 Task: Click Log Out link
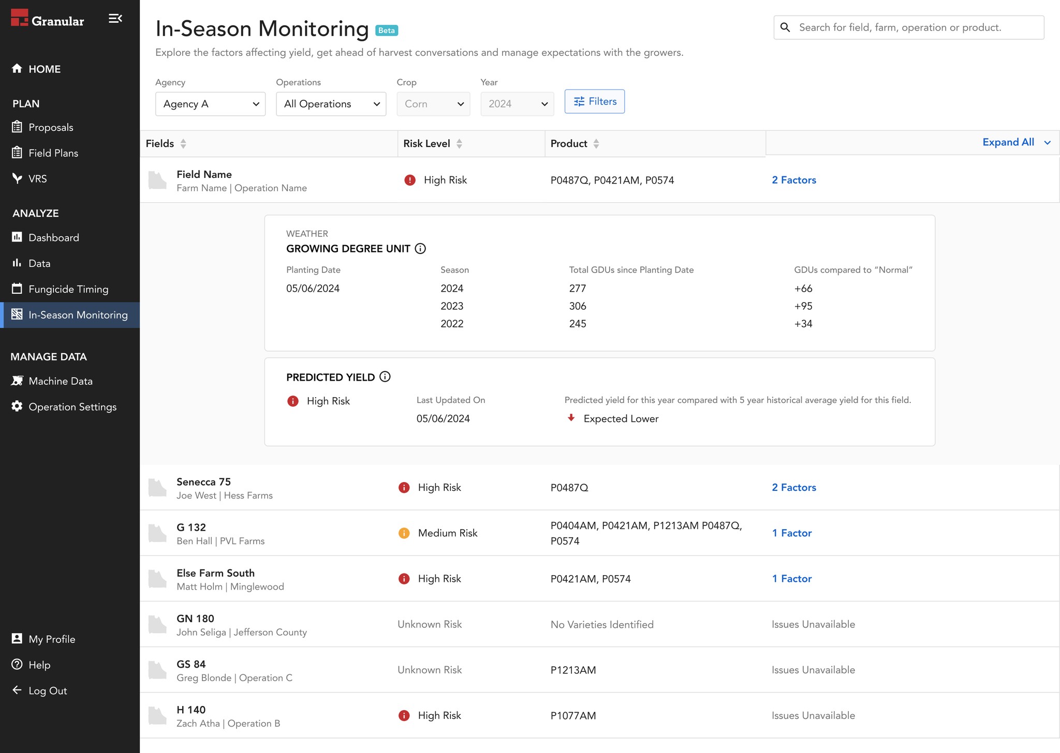tap(48, 691)
